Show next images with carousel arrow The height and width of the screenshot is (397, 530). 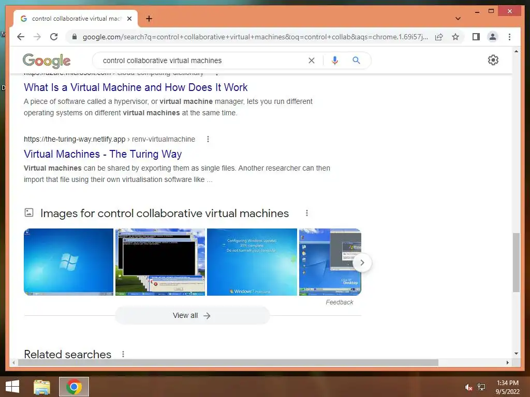point(362,263)
